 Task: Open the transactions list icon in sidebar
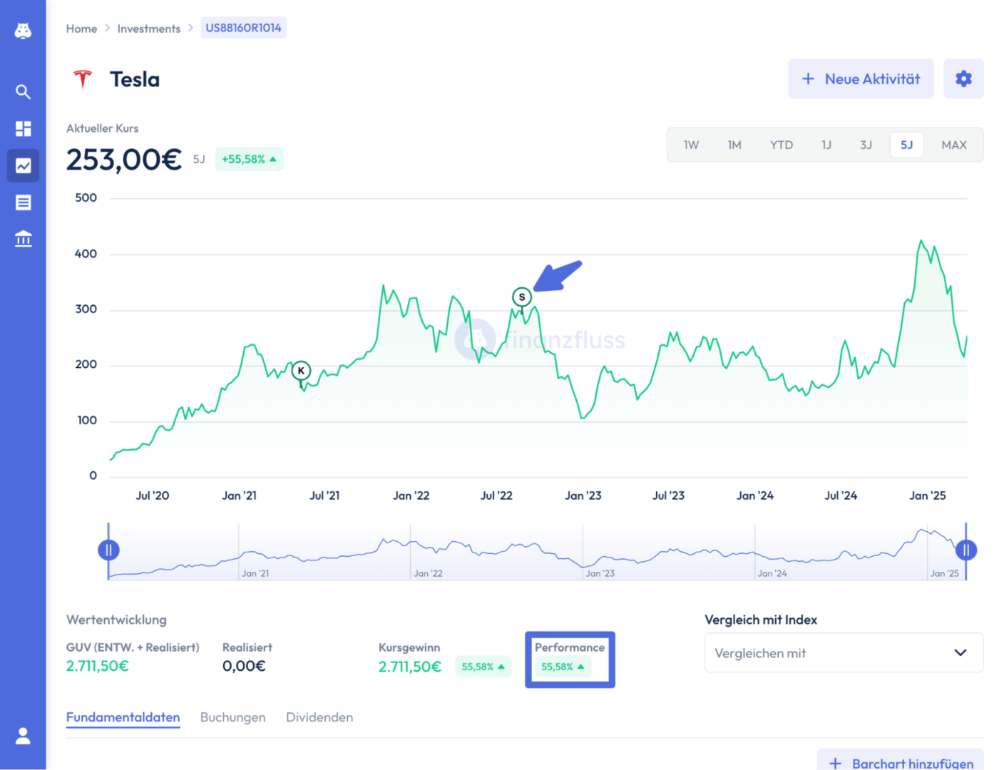[x=23, y=202]
